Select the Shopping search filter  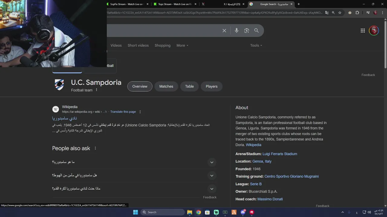(x=163, y=46)
